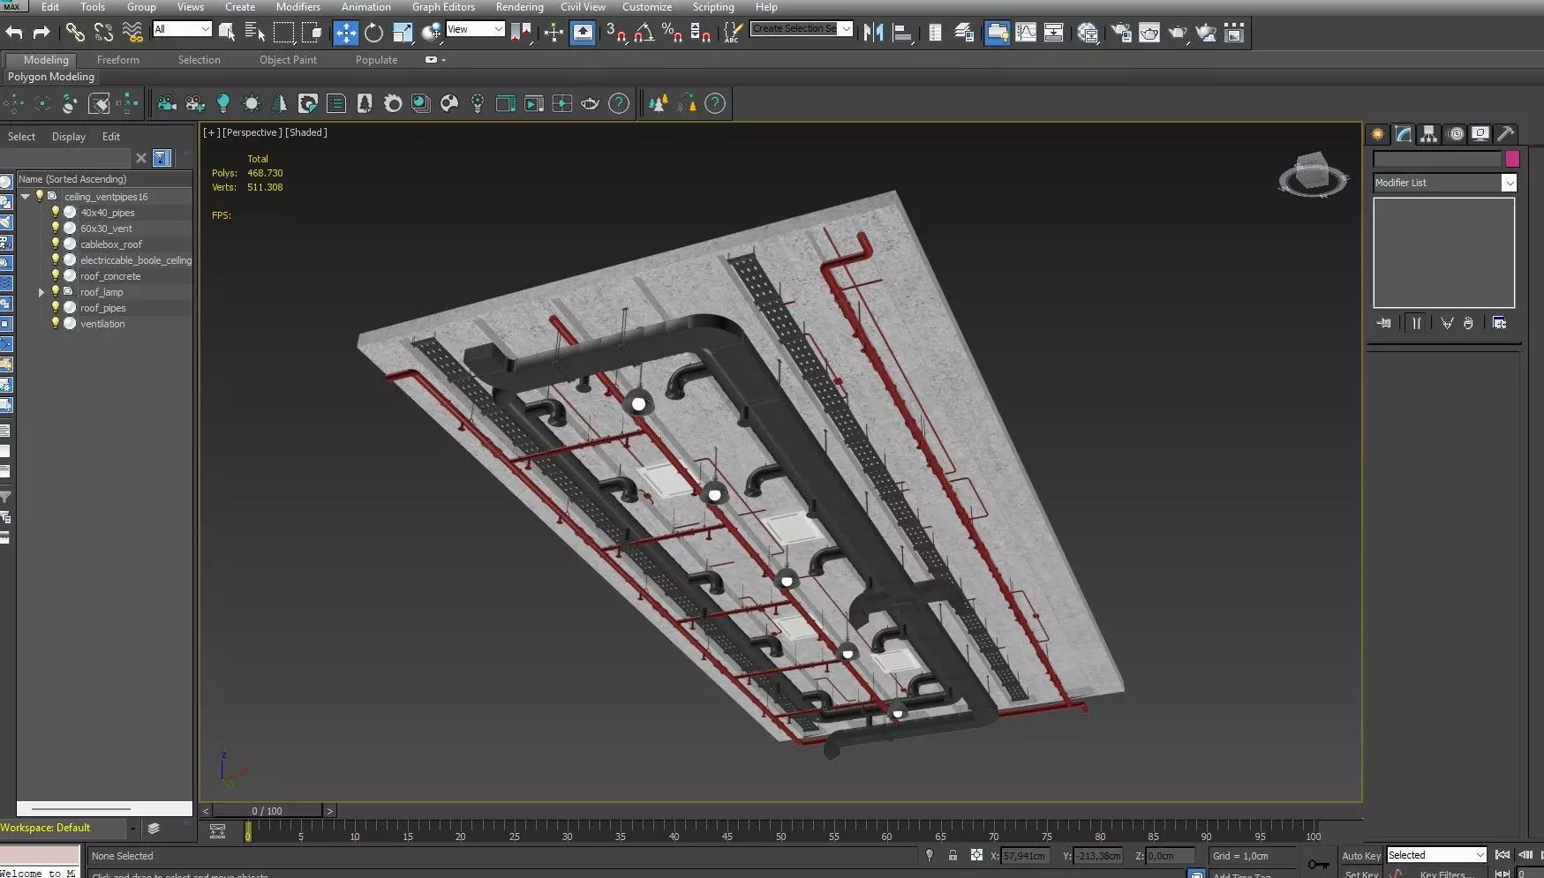Collapse the ceiling_ventpipes16 tree node
Screen dimensions: 1544x878
[26, 197]
